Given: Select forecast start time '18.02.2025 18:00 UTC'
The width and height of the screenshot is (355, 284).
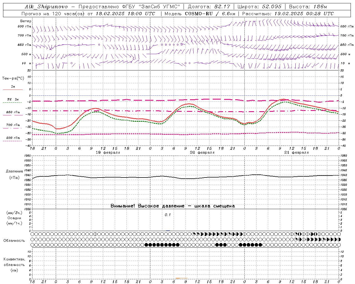Looking at the screenshot, I should pyautogui.click(x=125, y=14).
